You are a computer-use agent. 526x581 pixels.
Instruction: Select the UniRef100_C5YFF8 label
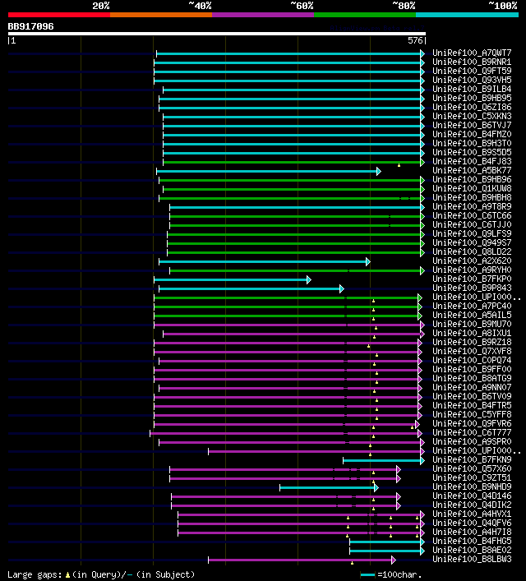pos(472,415)
